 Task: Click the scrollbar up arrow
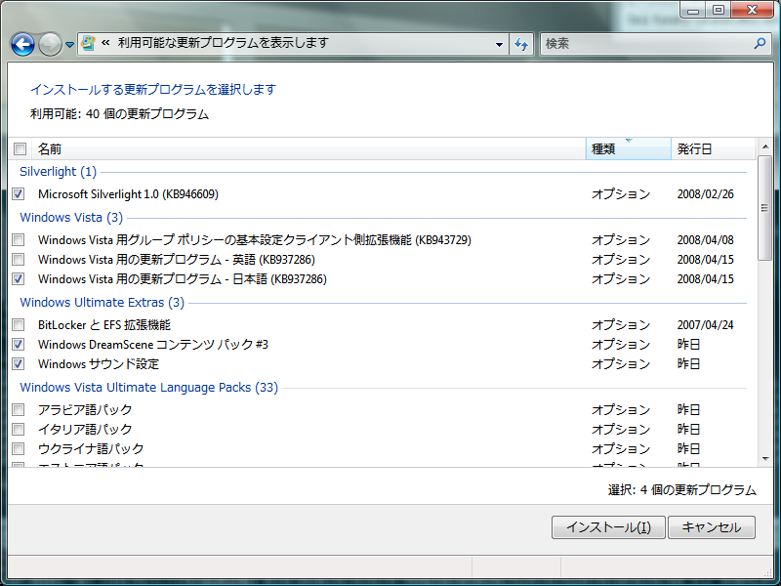765,146
